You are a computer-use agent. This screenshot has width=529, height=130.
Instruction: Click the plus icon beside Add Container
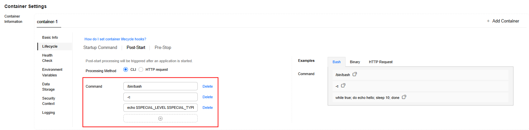click(488, 21)
